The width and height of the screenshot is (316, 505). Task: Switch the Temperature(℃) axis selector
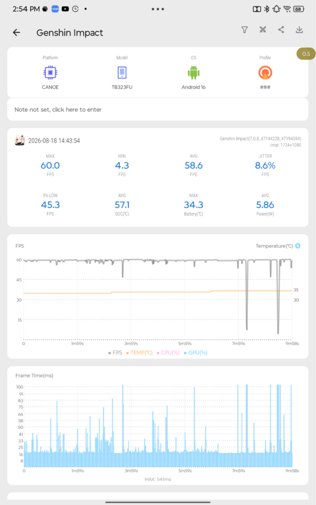click(x=298, y=246)
